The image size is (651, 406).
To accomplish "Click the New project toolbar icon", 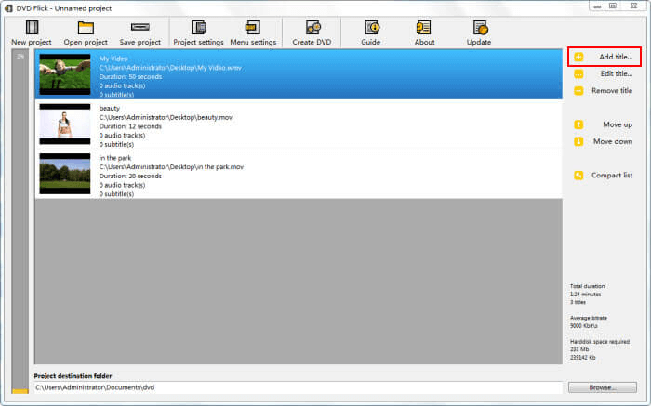I will (x=32, y=33).
